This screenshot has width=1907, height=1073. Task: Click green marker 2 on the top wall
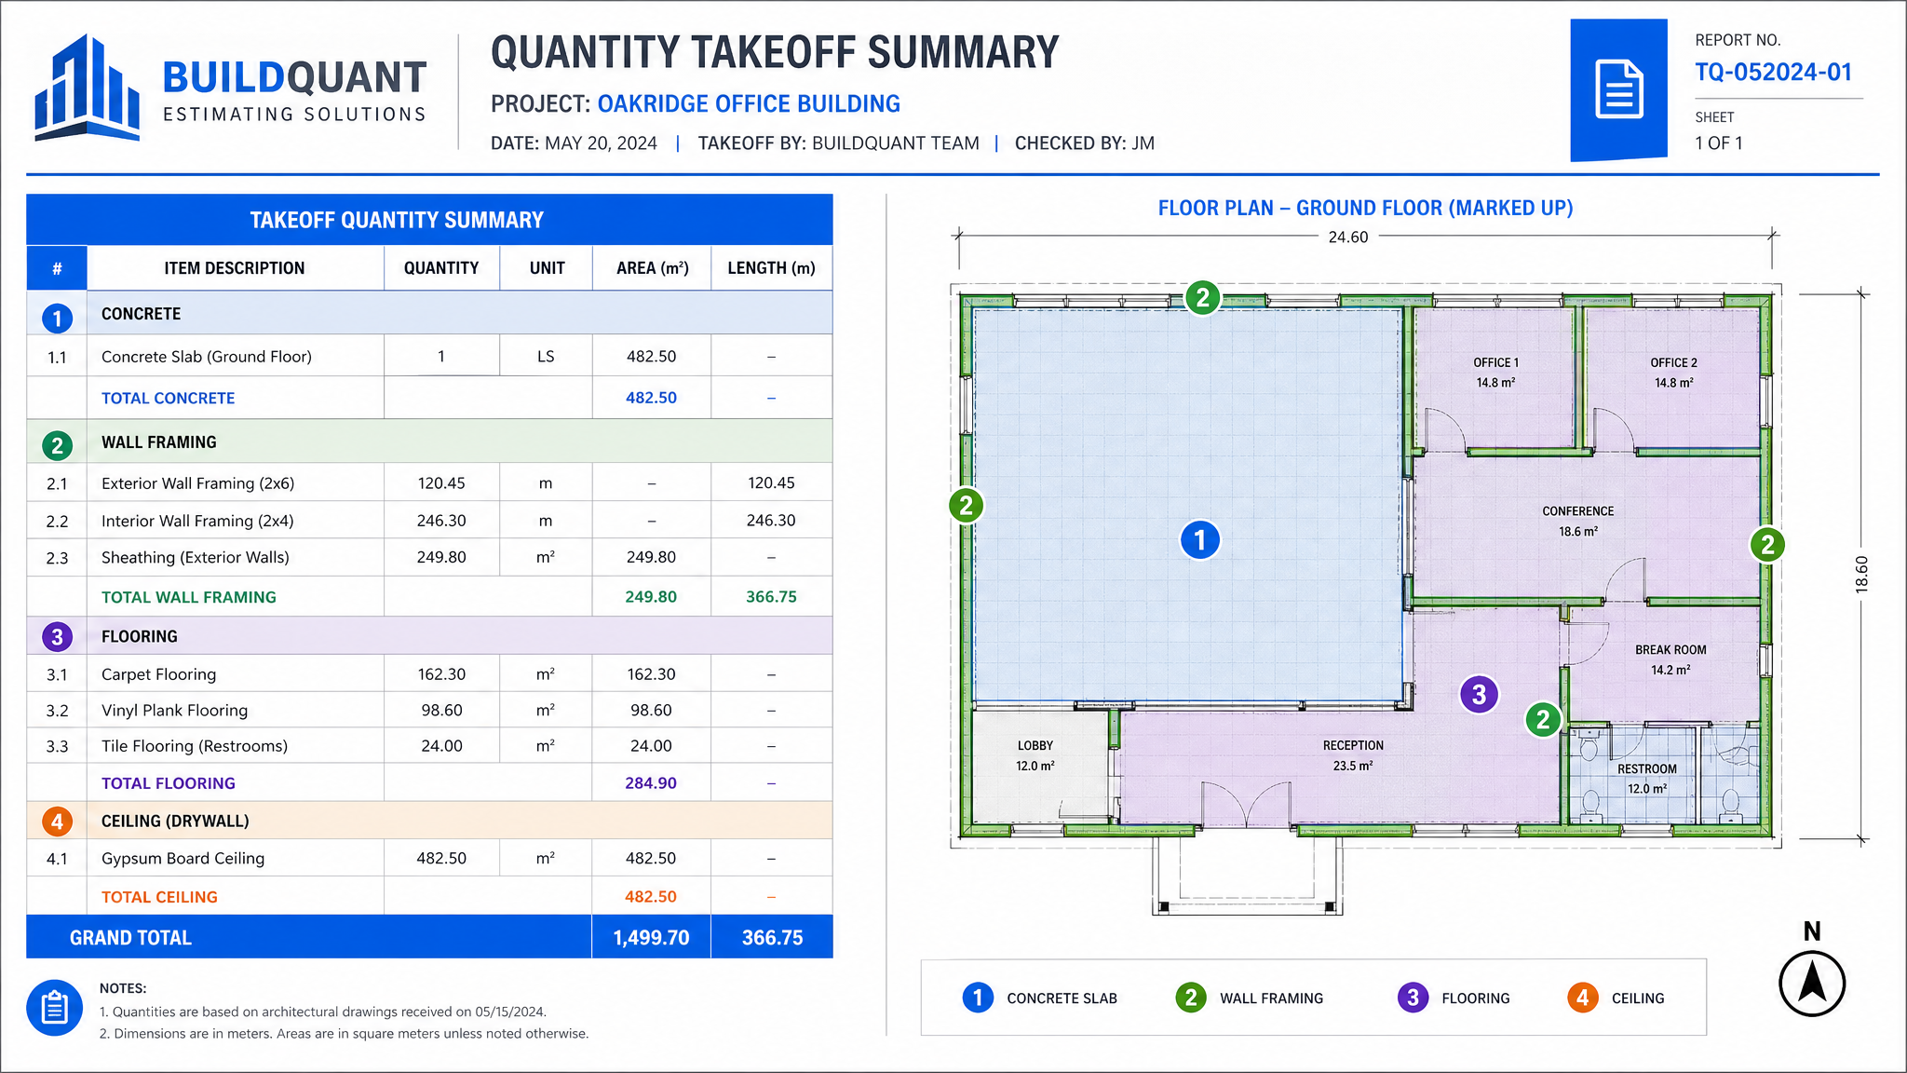1203,298
